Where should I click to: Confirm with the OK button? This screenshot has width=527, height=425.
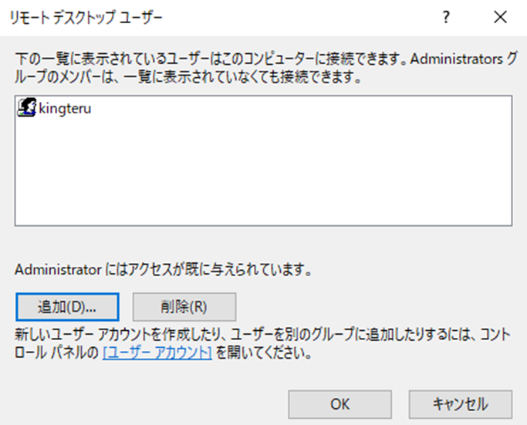click(340, 403)
